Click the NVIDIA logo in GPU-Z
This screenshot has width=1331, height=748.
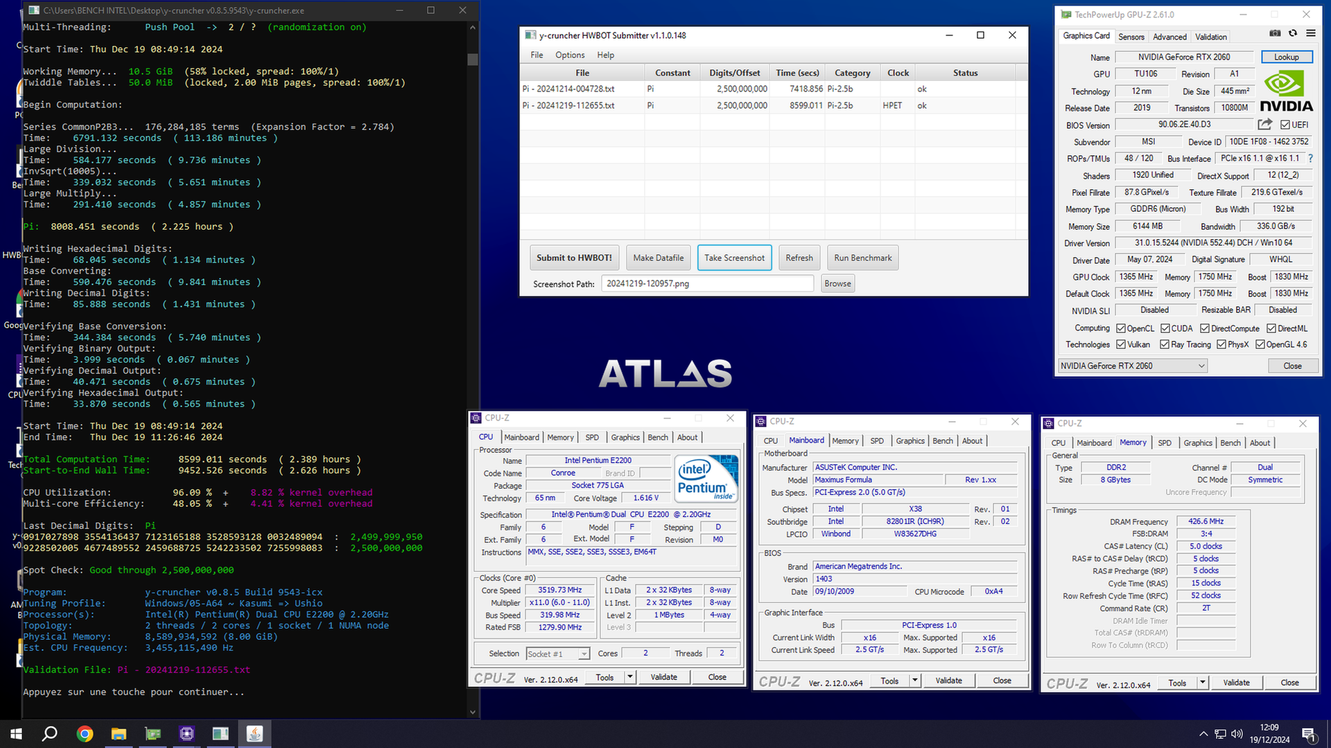click(1286, 91)
